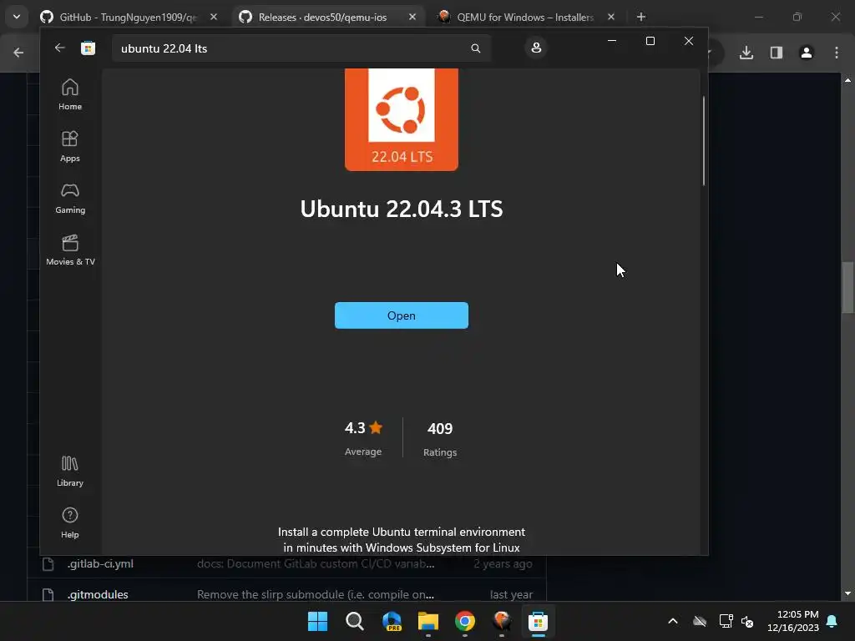The image size is (855, 641).
Task: Close the QEMU for Windows tab
Action: click(610, 18)
